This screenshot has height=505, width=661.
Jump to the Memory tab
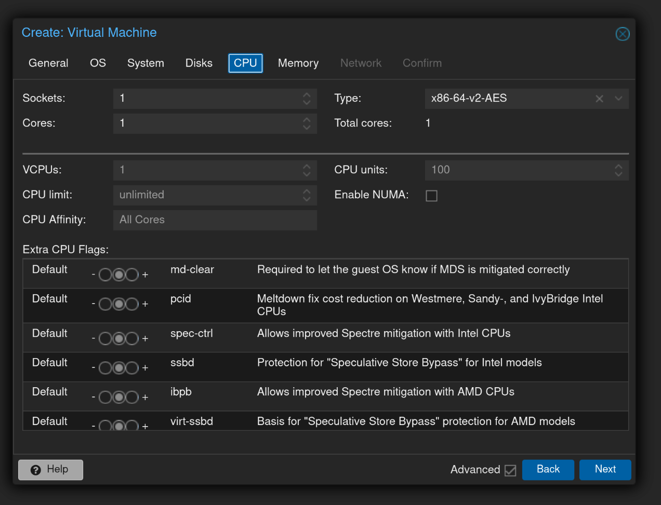pos(298,63)
